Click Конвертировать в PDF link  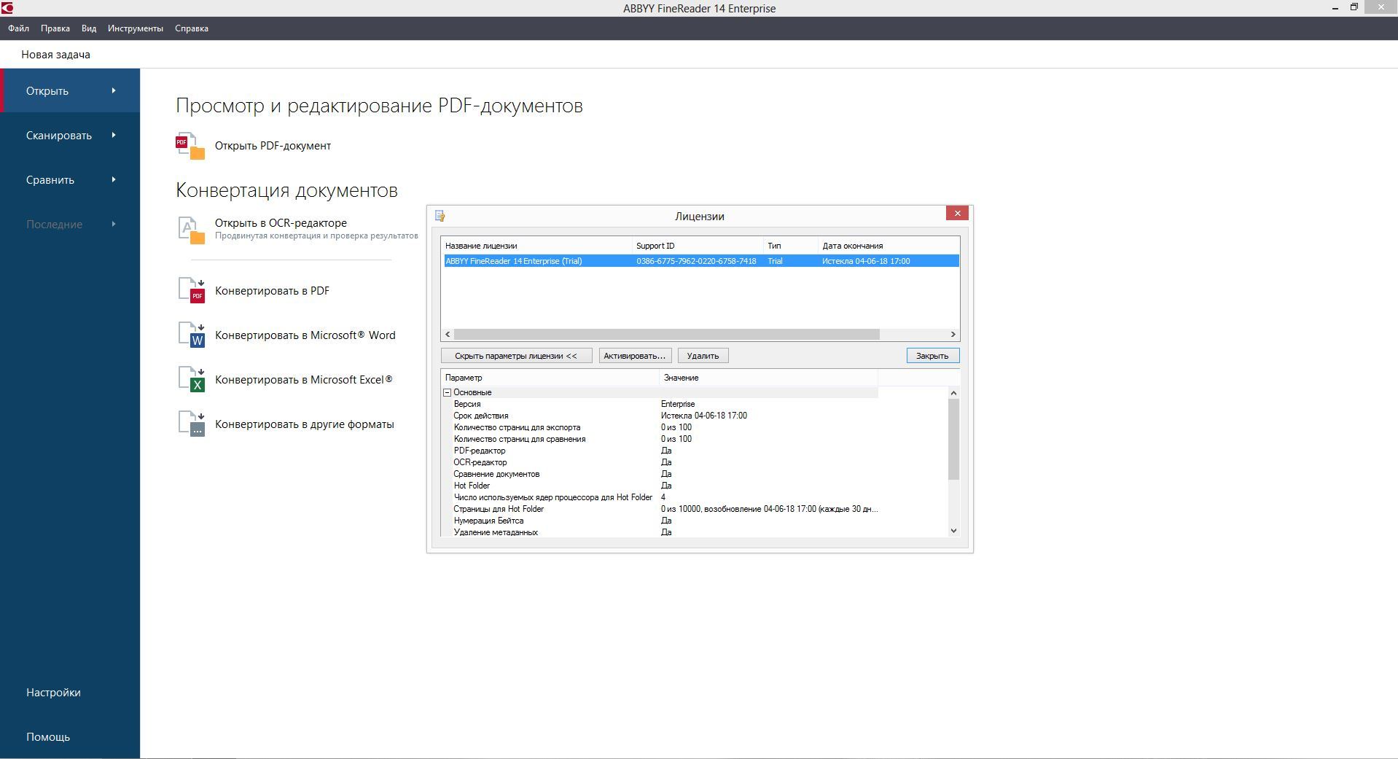coord(272,290)
